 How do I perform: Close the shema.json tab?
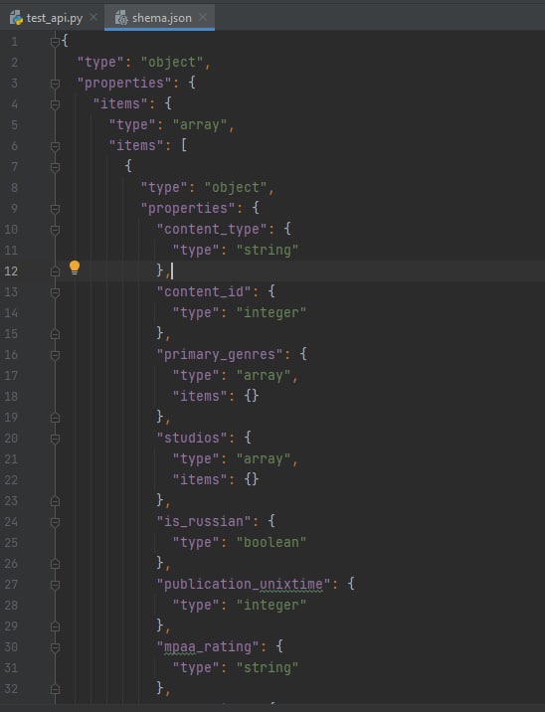click(203, 17)
